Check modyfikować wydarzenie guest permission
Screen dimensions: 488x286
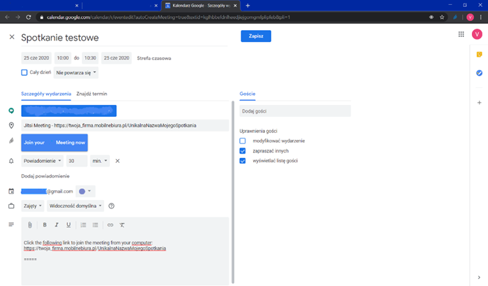click(x=243, y=141)
